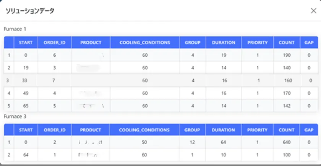Click START header in Furnace 1 table

[26, 43]
